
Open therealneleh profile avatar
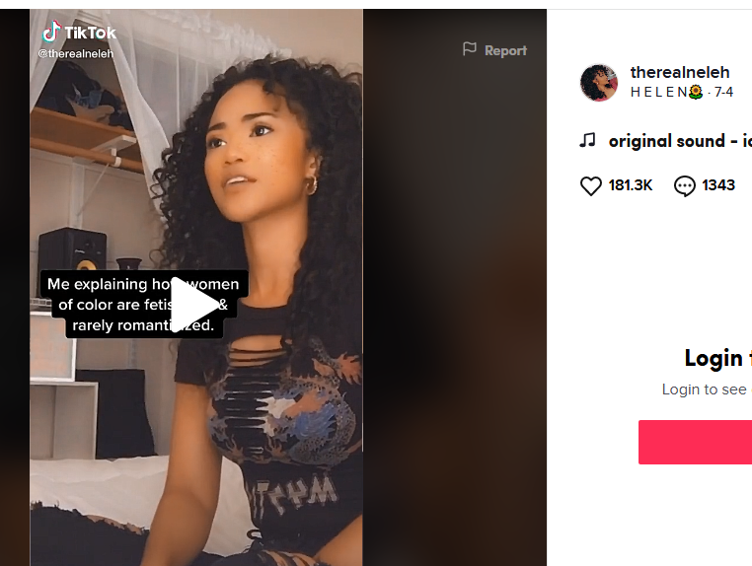coord(598,83)
